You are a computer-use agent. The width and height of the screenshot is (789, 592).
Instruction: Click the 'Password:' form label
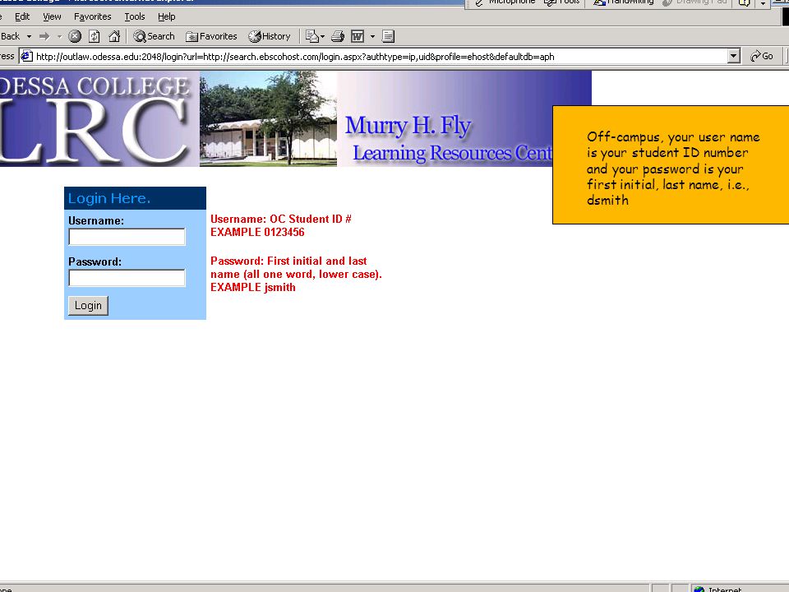(x=95, y=261)
